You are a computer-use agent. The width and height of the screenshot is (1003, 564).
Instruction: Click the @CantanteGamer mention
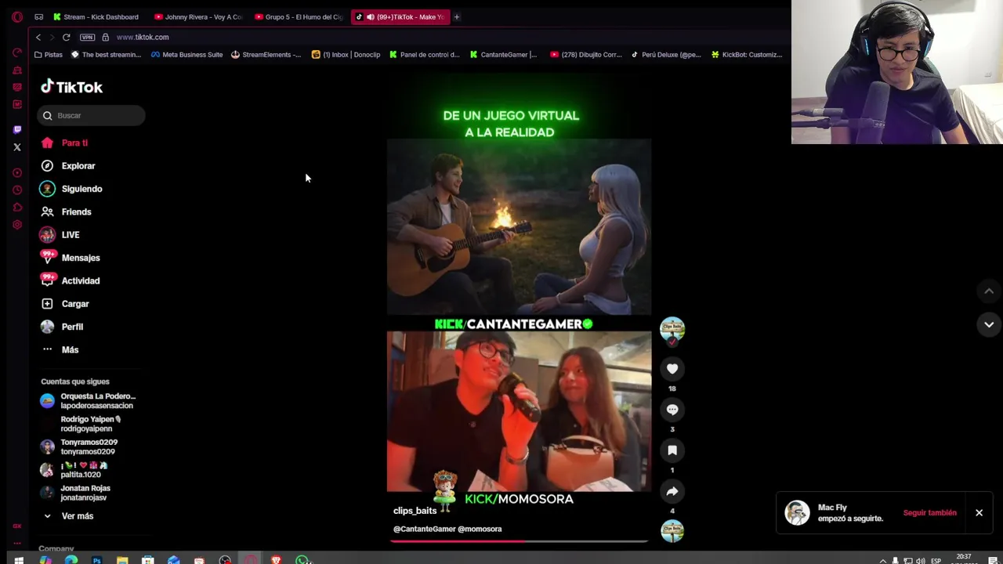425,529
